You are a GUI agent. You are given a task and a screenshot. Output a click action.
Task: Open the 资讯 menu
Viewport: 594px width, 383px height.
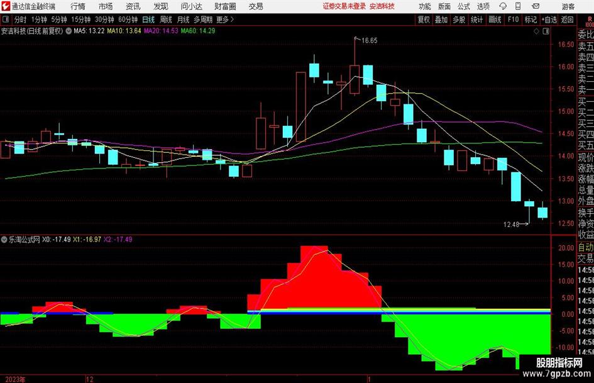coord(133,6)
